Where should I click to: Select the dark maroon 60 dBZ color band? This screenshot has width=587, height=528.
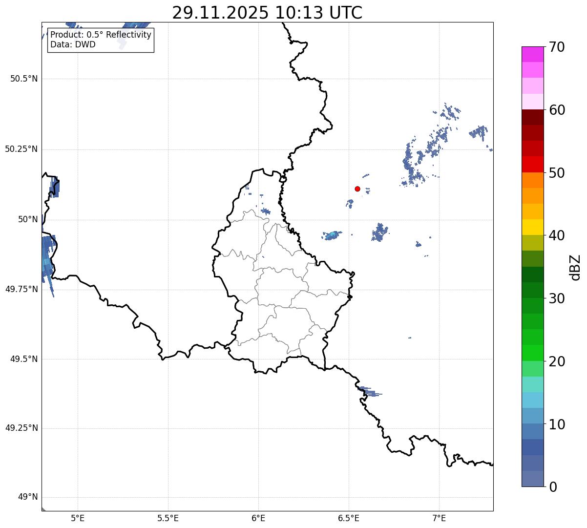[532, 117]
